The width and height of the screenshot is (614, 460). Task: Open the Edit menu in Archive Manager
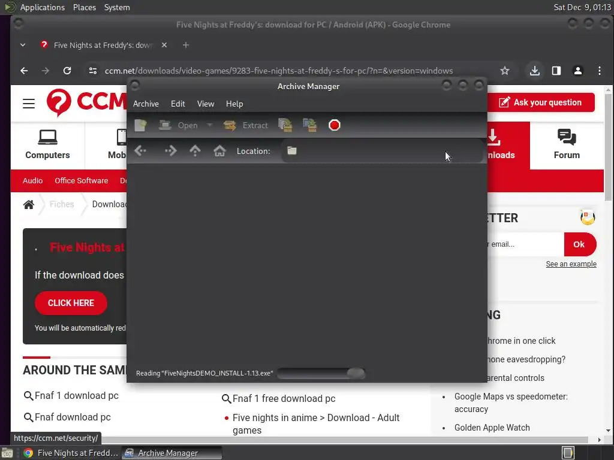177,104
